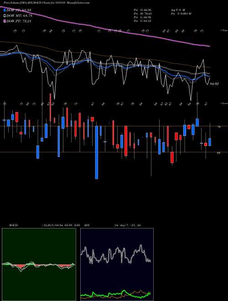228x301 pixels.
Task: Click the magenta DOW PT legend swatch
Action: pos(5,21)
